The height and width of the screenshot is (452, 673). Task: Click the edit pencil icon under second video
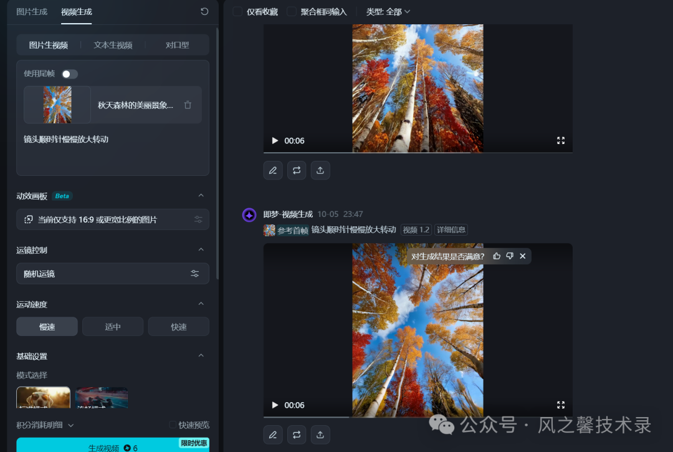coord(273,435)
